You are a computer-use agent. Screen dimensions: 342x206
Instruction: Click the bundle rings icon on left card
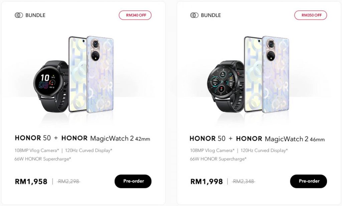pyautogui.click(x=19, y=15)
